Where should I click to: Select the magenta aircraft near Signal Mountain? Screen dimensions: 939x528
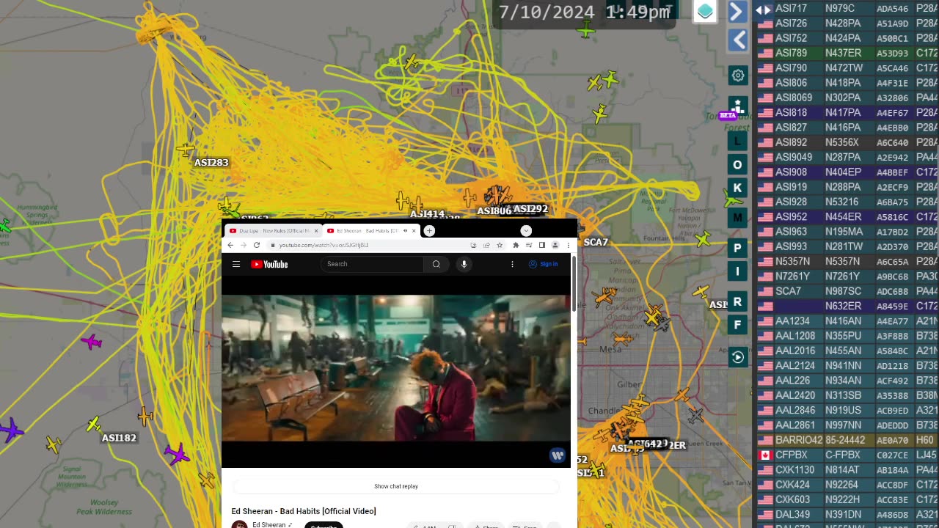(x=177, y=454)
